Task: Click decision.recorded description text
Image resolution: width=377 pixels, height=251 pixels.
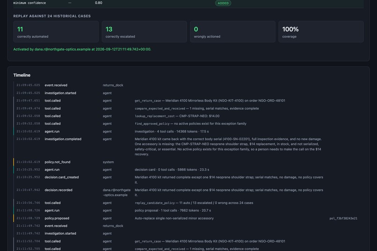Action: point(229,193)
